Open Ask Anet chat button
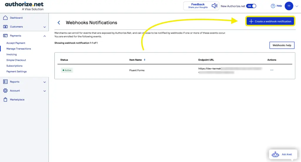301x162 pixels. tap(283, 154)
